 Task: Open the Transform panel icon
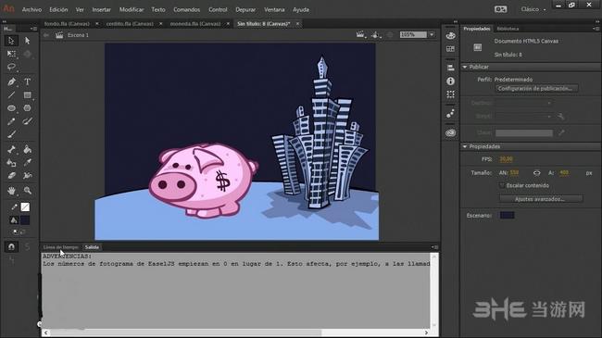pos(451,94)
